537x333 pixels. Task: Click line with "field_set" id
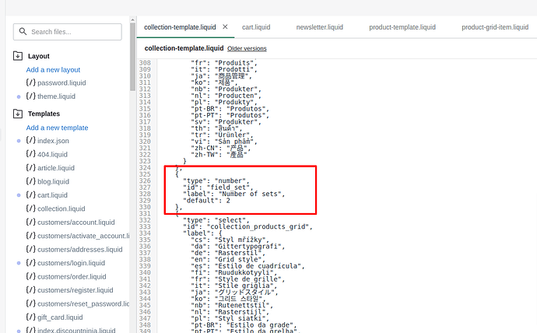218,188
